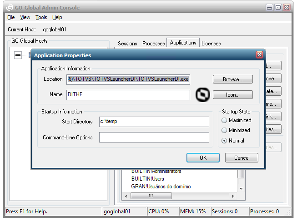
Task: Switch to the Applications tab
Action: click(x=183, y=43)
